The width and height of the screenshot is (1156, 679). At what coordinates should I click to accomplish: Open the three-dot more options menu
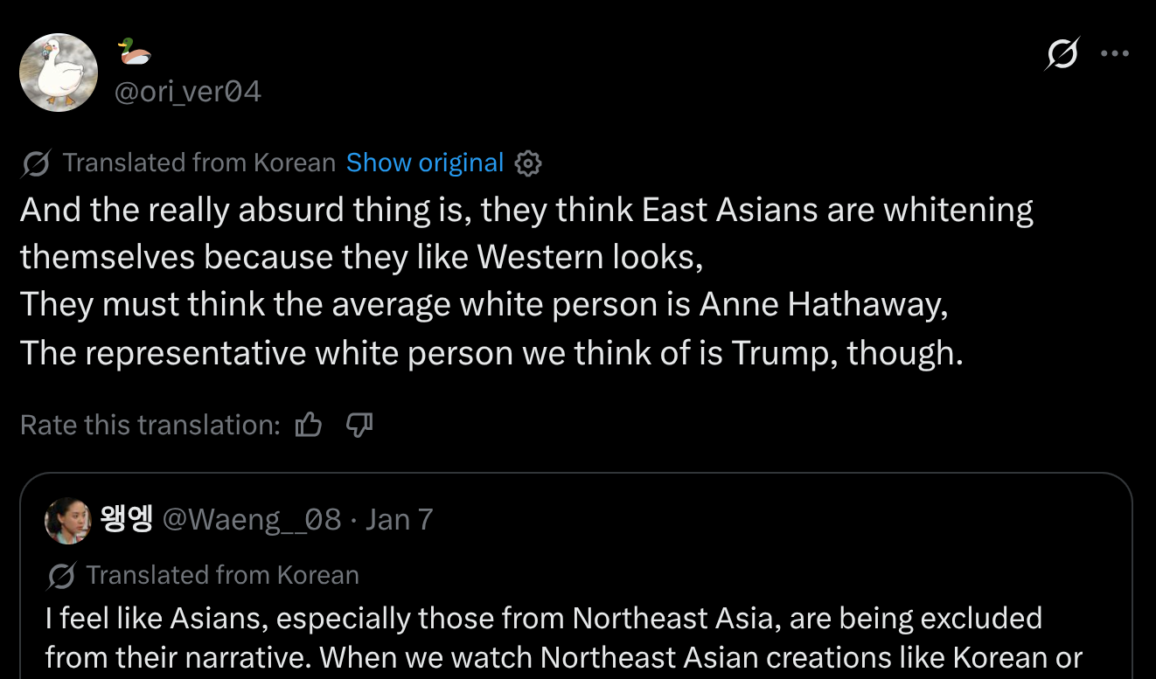[x=1115, y=54]
